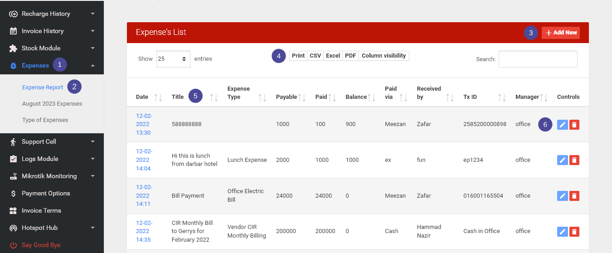612x253 pixels.
Task: Click Tx ID cell 2585200000898
Action: point(485,124)
